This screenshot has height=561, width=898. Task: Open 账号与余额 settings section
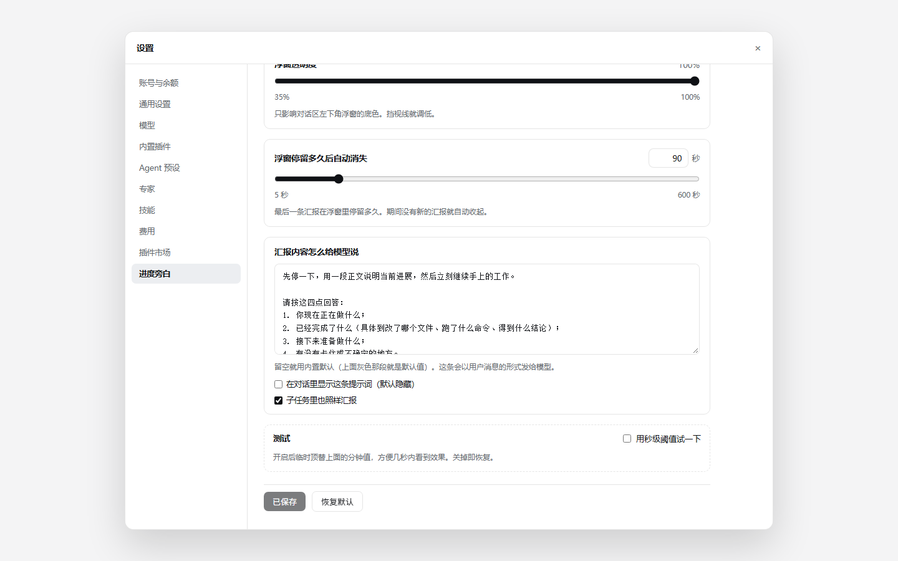click(186, 83)
